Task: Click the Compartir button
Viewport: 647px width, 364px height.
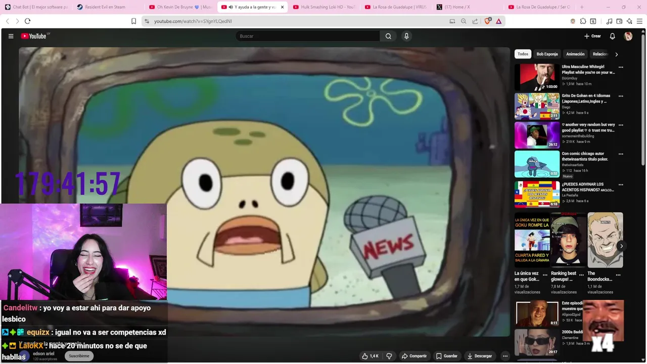Action: point(414,356)
